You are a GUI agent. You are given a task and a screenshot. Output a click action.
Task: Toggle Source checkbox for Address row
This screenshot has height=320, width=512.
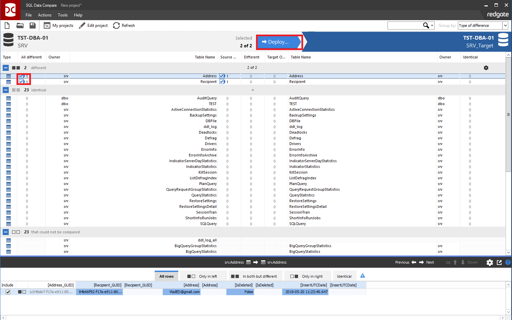tap(222, 76)
